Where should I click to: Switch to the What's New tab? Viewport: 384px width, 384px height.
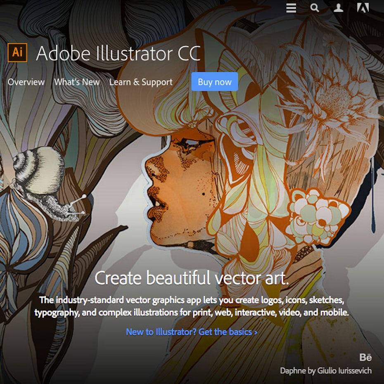(77, 82)
